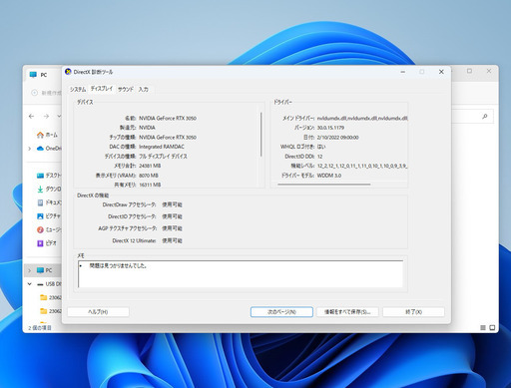Select the driver date 2/10/2022 text

(337, 138)
